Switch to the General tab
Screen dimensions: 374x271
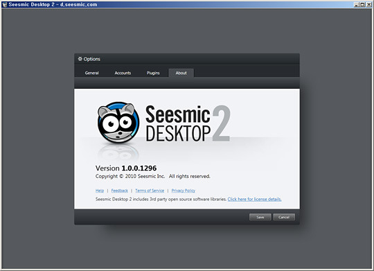point(92,73)
